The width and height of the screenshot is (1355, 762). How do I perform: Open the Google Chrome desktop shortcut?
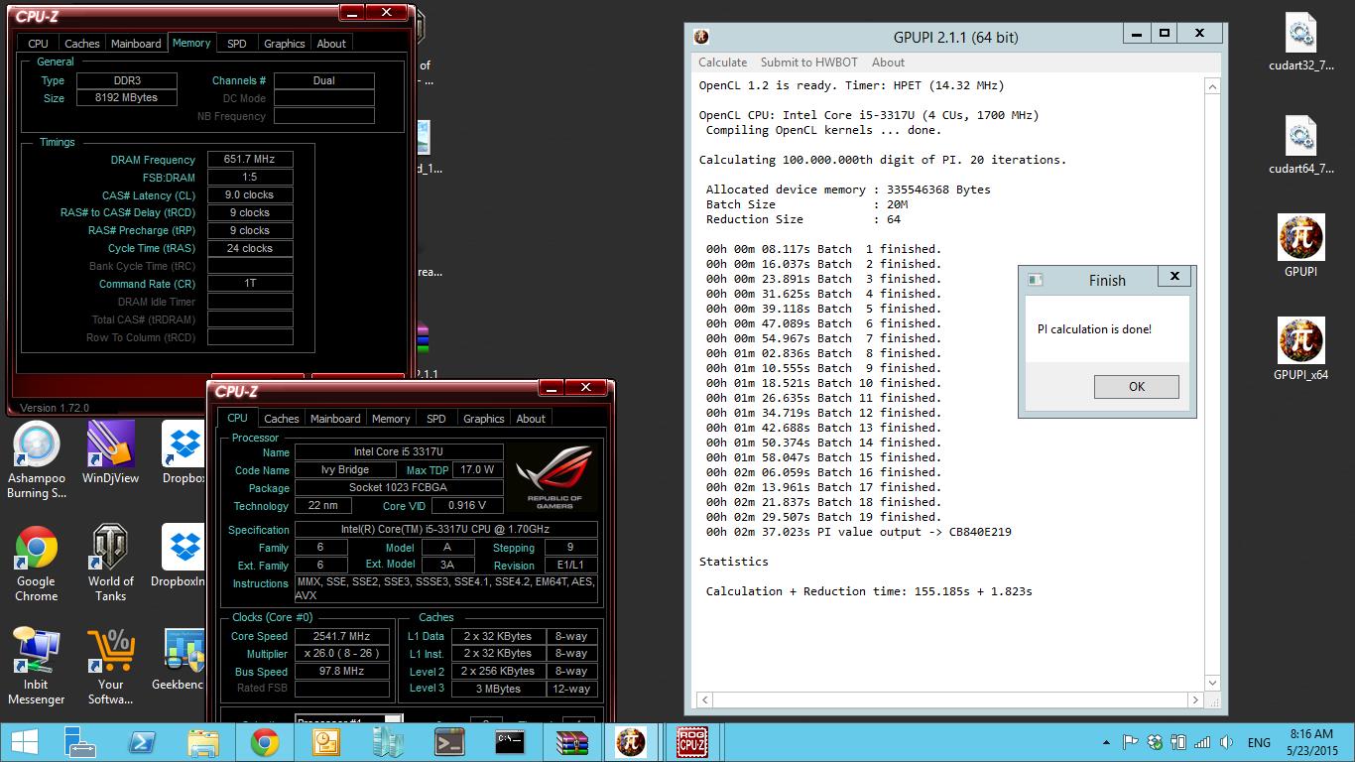tap(36, 563)
